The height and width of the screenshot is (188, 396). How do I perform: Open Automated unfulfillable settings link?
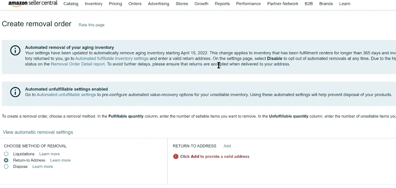tap(66, 95)
